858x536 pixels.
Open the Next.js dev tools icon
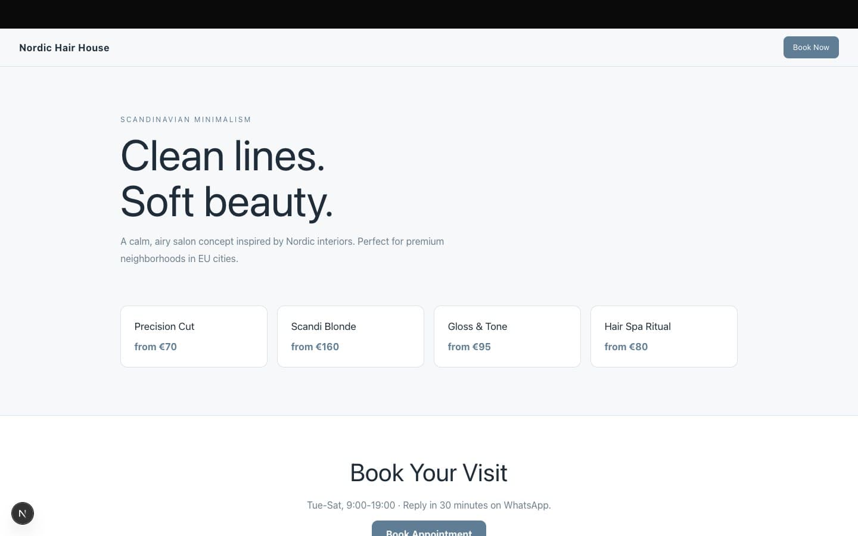[x=23, y=513]
